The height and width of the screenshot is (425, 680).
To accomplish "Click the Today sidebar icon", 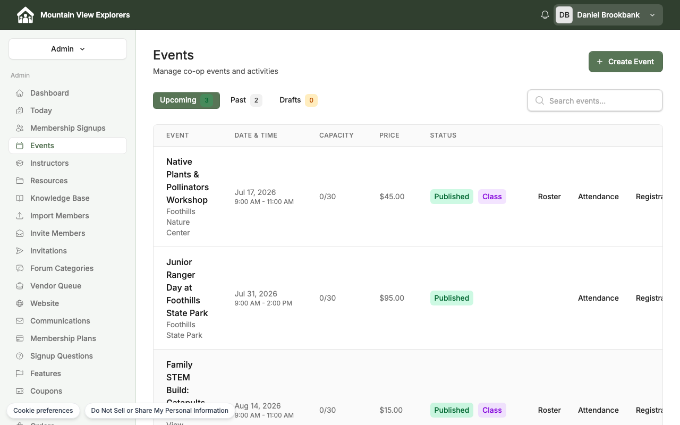I will (20, 110).
